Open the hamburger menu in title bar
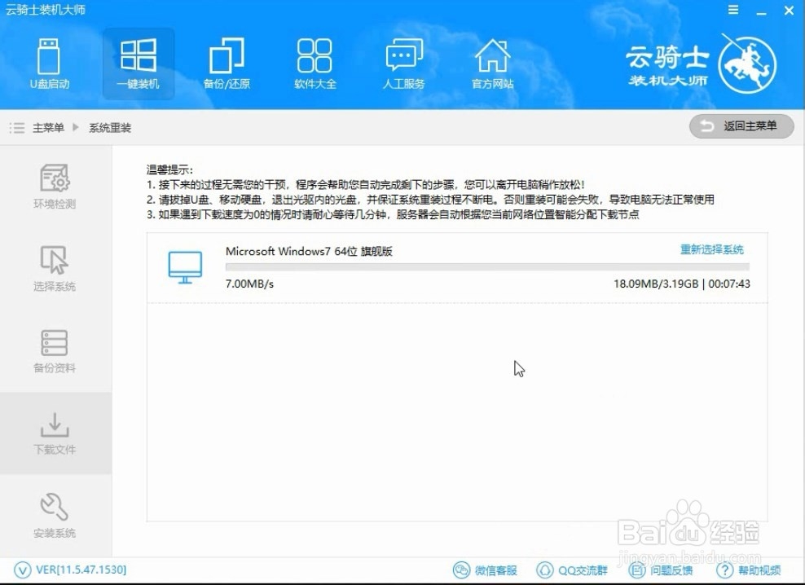The image size is (805, 585). (x=733, y=10)
